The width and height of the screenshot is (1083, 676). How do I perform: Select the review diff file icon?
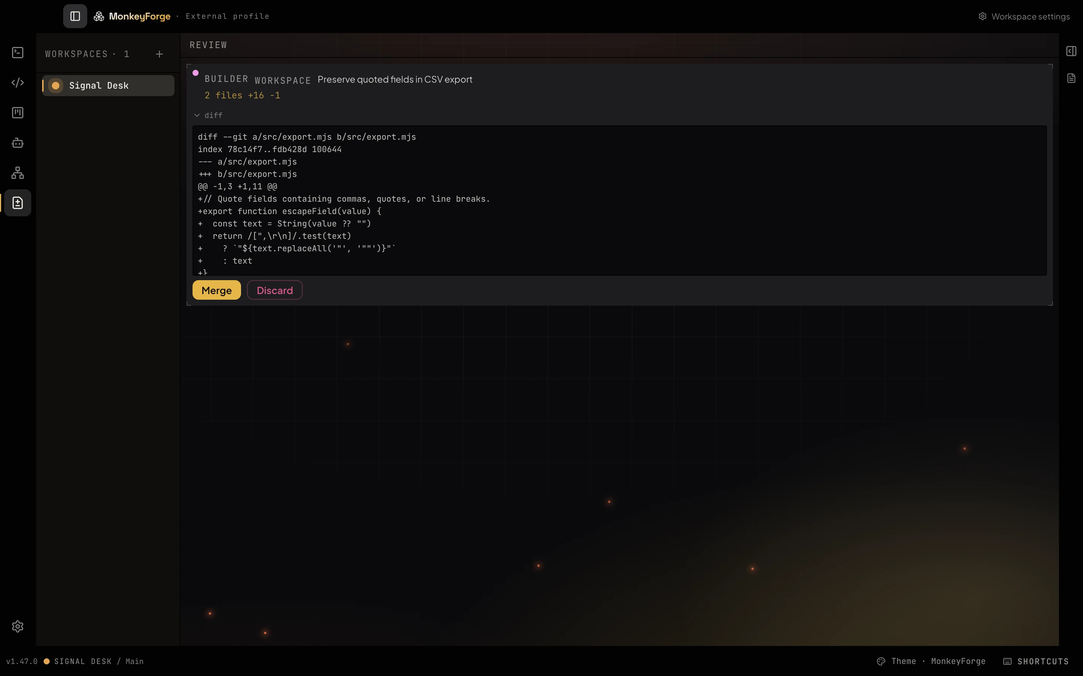17,203
